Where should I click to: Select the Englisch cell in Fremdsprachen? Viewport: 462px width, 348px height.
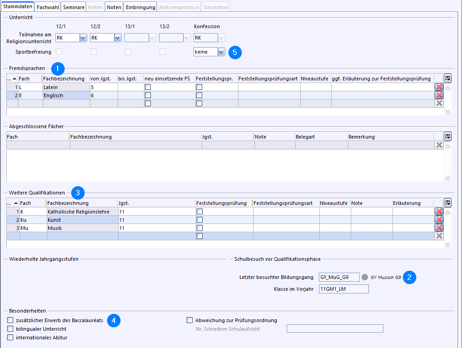pos(66,95)
